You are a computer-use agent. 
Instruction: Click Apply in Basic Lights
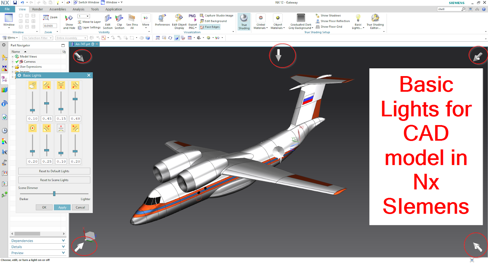pos(62,207)
